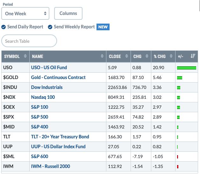Click the % CHG column header label

[x=160, y=56]
